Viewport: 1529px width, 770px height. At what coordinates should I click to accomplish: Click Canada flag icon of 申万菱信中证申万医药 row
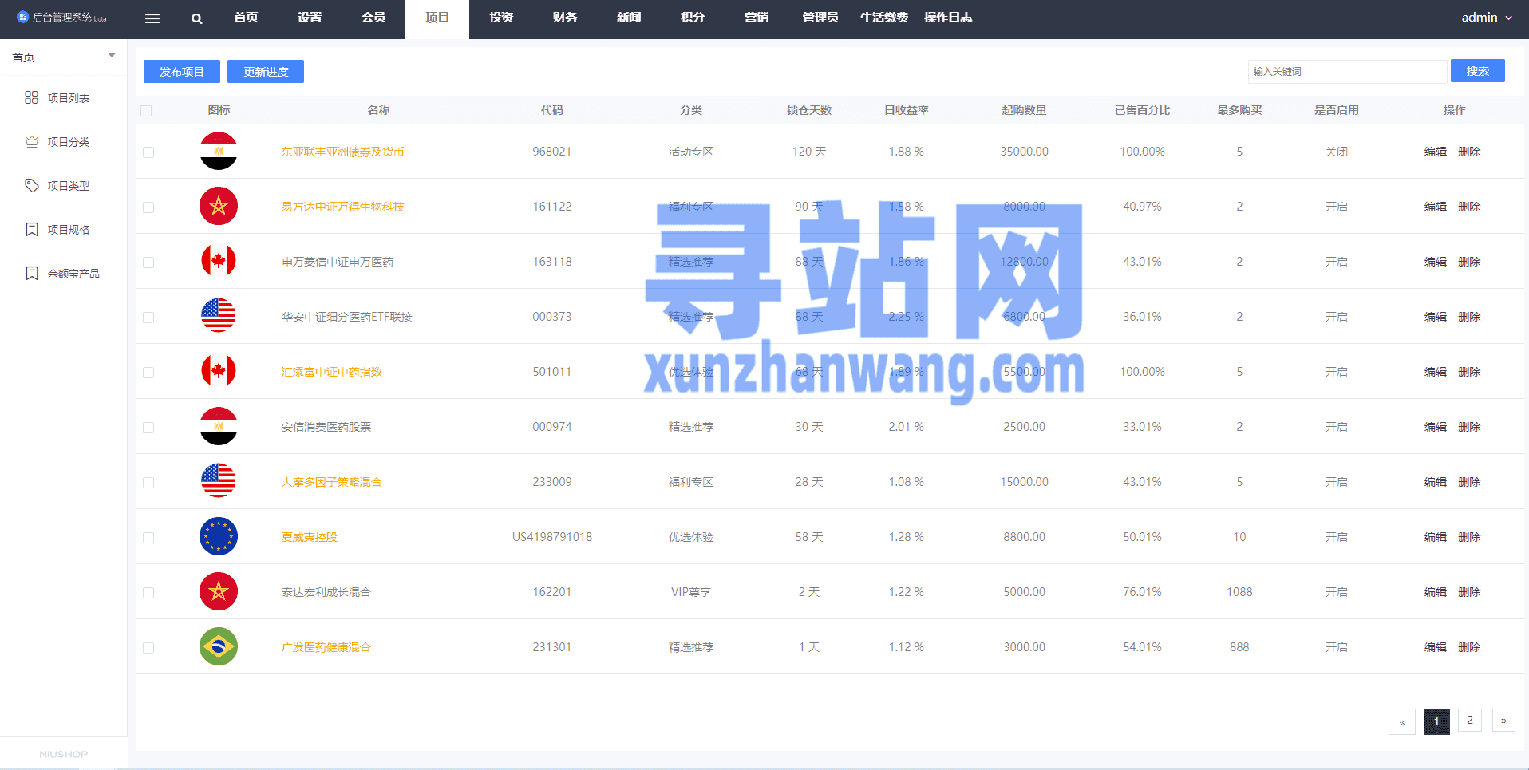[219, 261]
